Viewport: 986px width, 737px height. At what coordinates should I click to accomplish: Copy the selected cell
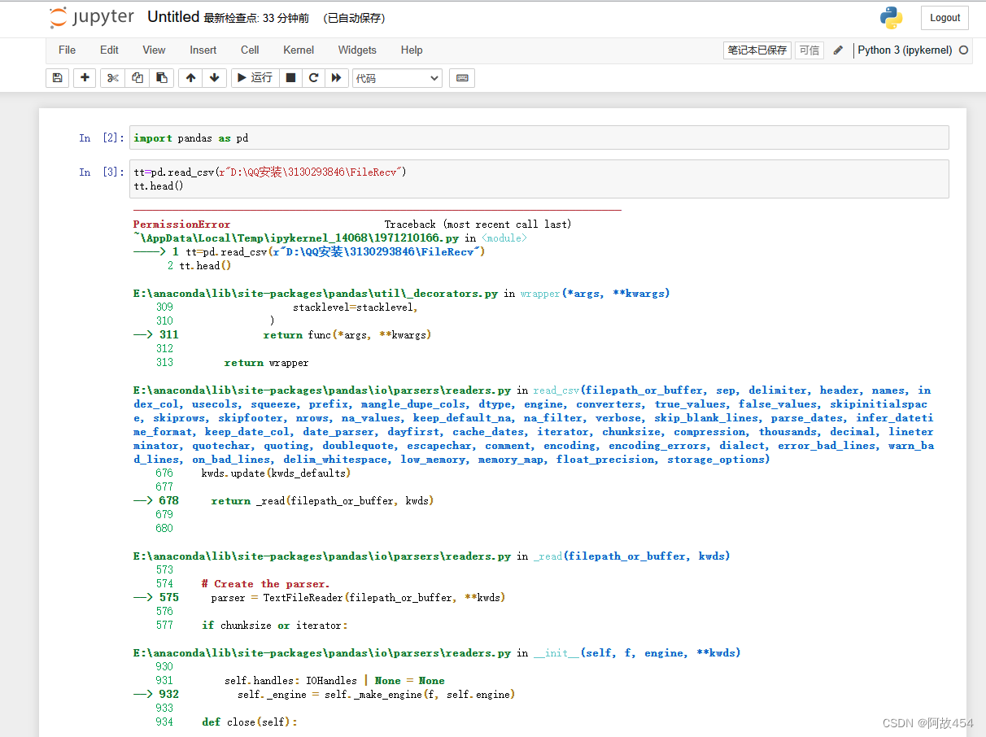click(137, 77)
